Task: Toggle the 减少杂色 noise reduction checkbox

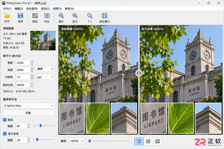Action: [5, 134]
